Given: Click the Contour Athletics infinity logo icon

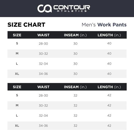Looking at the screenshot, I should click(44, 8).
